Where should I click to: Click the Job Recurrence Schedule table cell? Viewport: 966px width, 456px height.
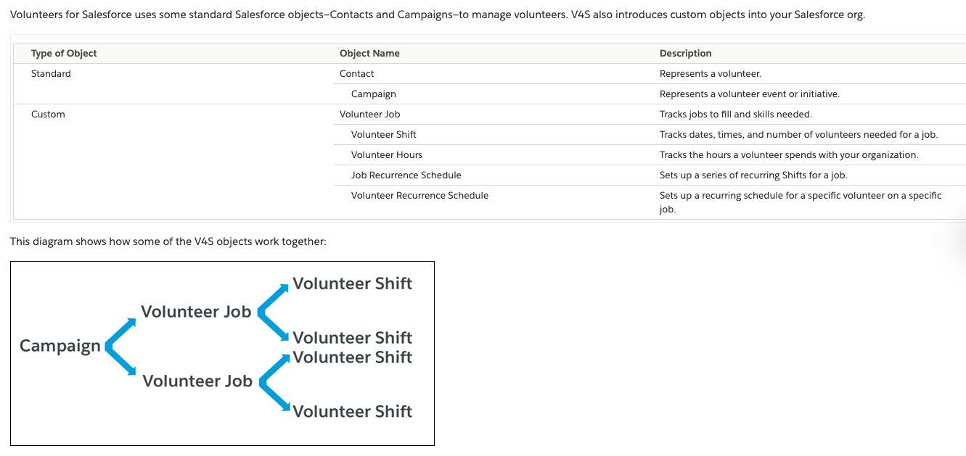(406, 175)
